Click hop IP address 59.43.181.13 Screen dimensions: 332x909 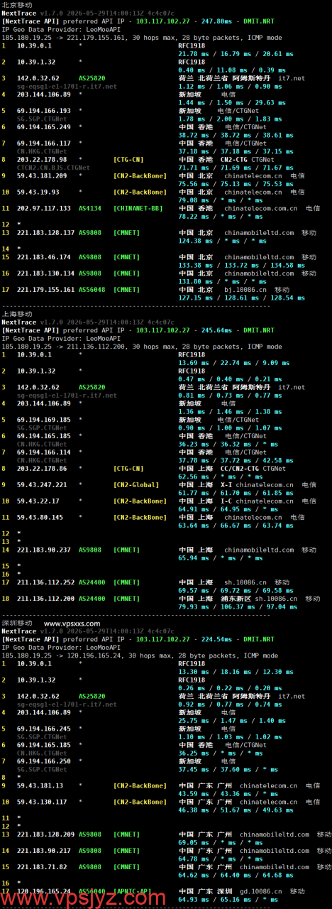tap(40, 785)
